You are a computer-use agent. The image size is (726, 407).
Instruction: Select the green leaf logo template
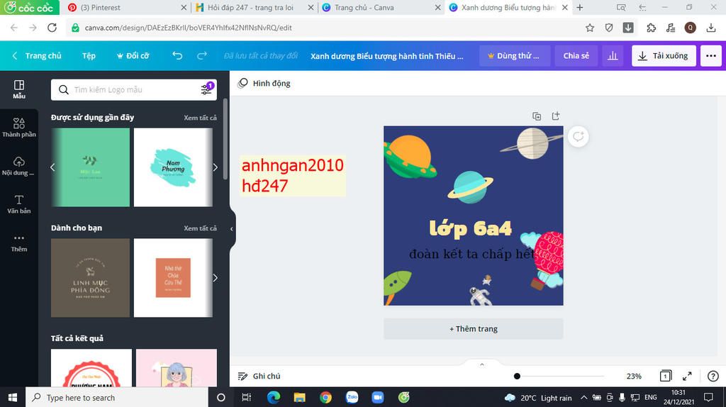click(x=90, y=167)
